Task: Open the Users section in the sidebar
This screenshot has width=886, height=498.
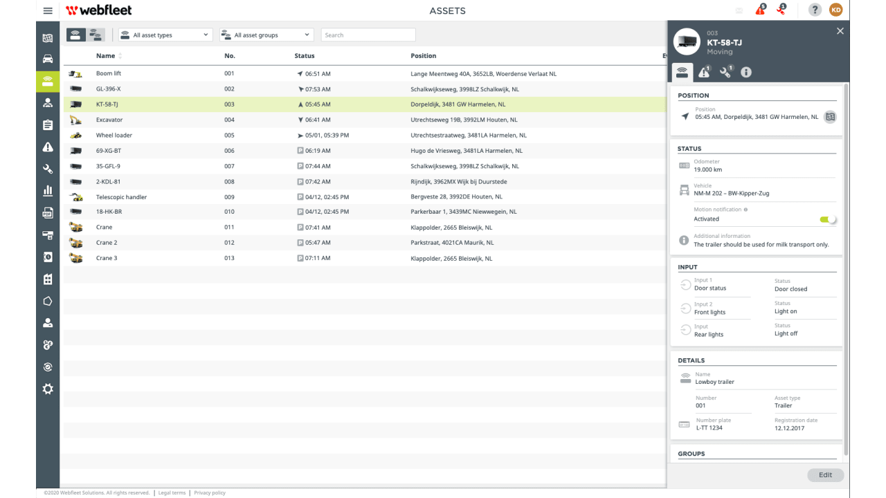Action: (48, 323)
